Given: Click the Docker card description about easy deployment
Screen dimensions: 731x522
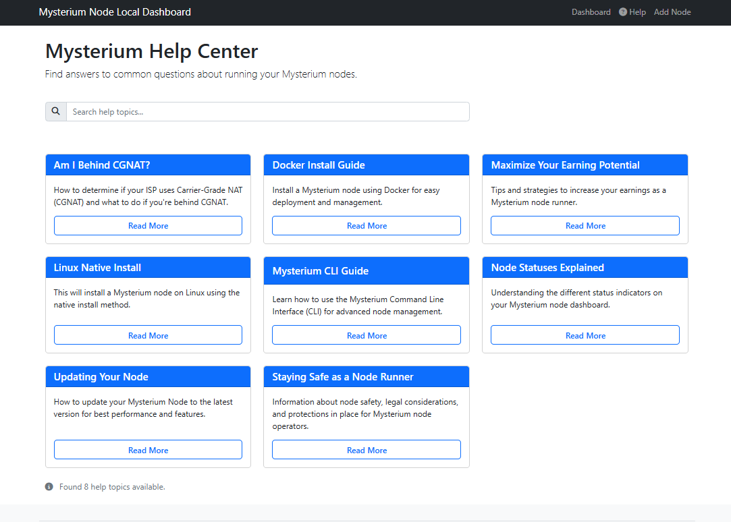Looking at the screenshot, I should (356, 196).
